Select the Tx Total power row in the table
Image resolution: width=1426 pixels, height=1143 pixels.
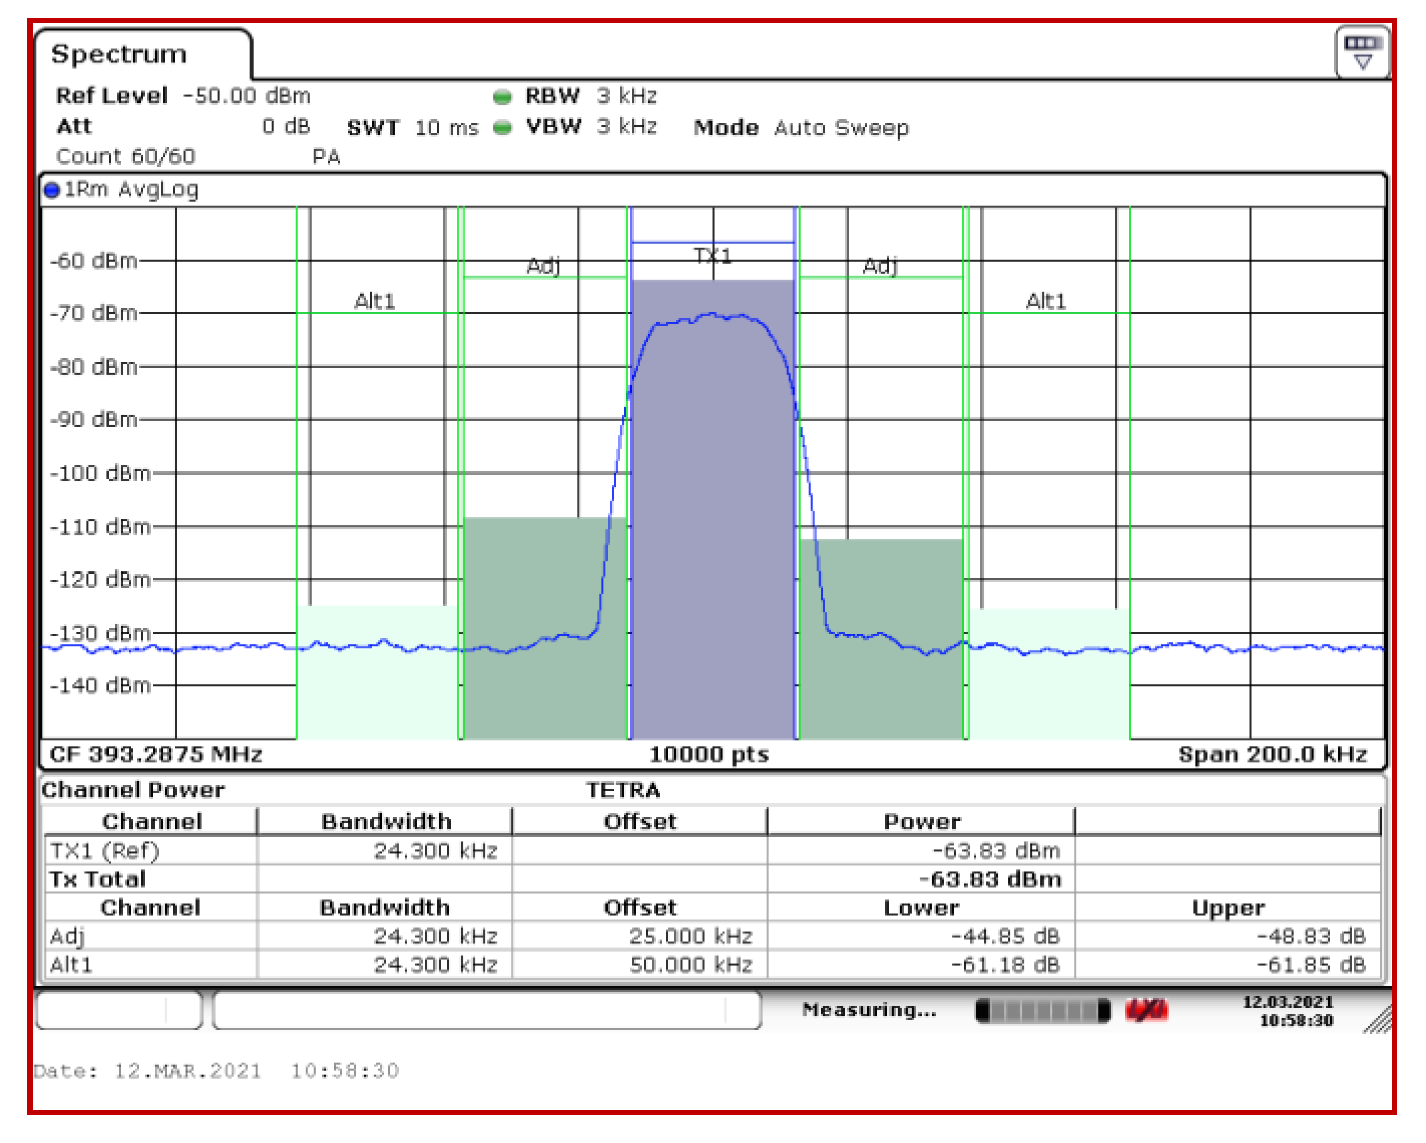point(97,878)
